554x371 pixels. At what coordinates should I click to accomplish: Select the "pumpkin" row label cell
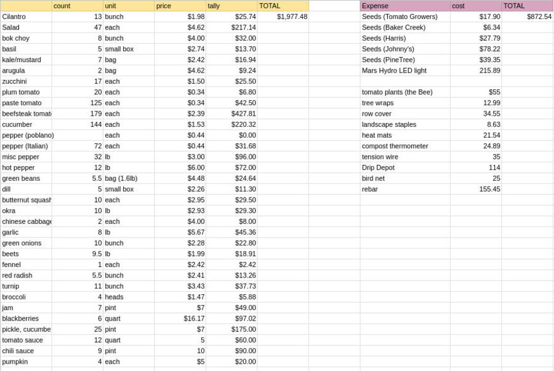pyautogui.click(x=26, y=361)
